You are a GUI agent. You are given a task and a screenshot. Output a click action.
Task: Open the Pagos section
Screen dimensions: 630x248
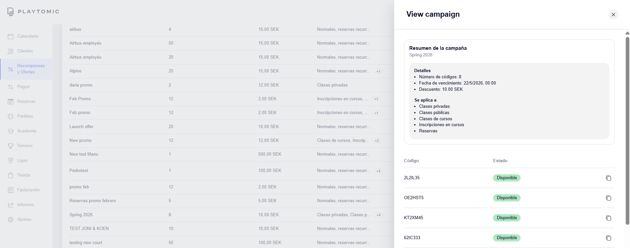(x=23, y=87)
